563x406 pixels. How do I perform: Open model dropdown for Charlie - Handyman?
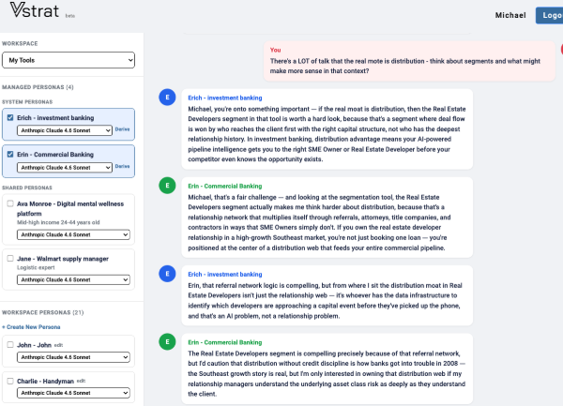click(x=71, y=394)
